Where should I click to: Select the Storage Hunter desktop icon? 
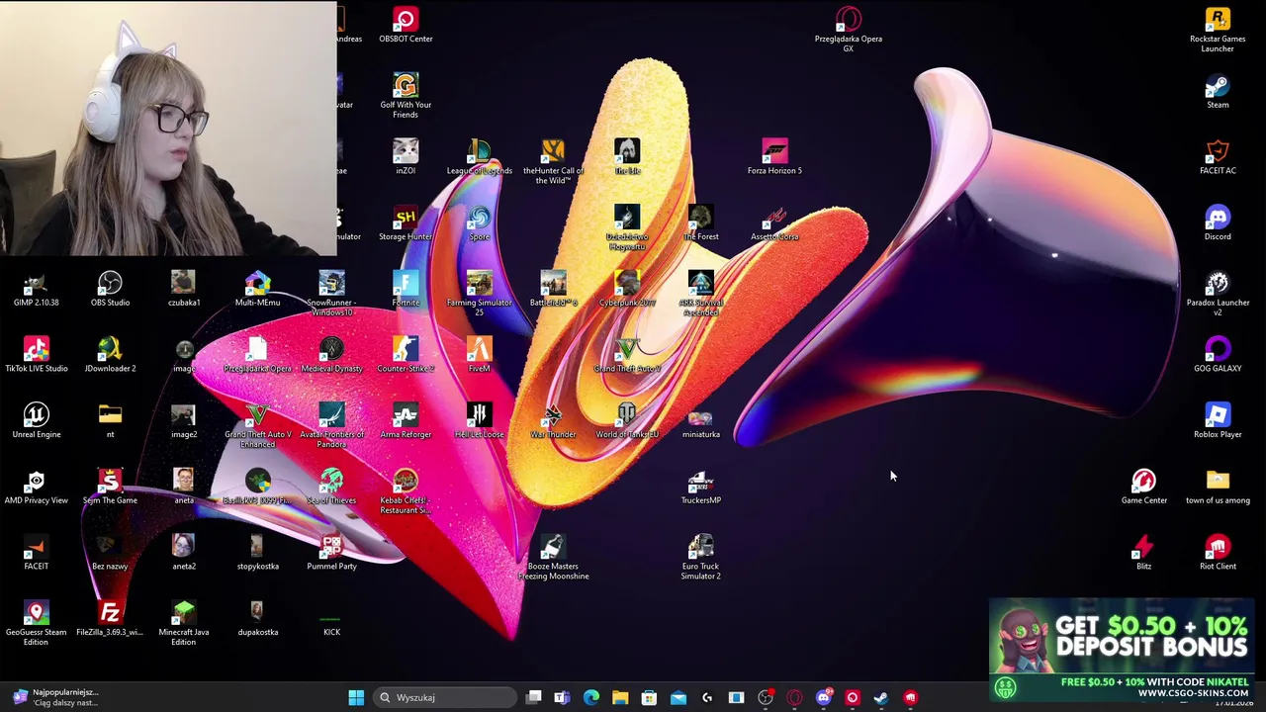pyautogui.click(x=406, y=223)
